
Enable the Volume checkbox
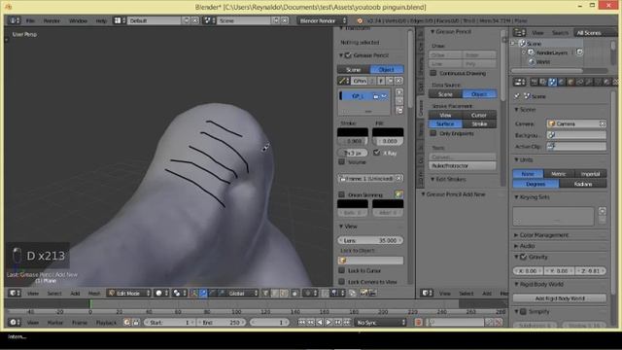[341, 162]
